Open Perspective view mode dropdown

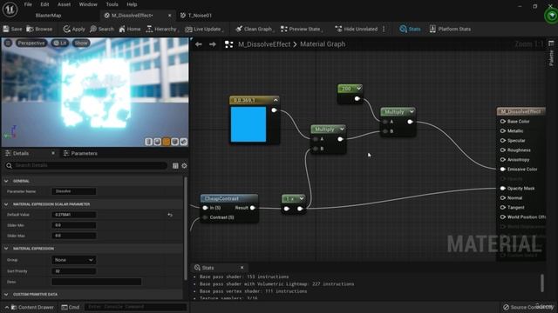(31, 43)
